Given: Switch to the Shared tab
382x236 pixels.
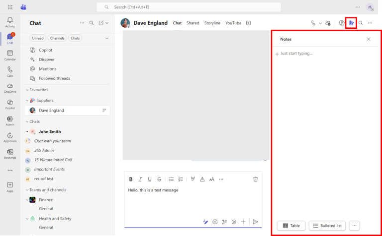Looking at the screenshot, I should point(192,23).
